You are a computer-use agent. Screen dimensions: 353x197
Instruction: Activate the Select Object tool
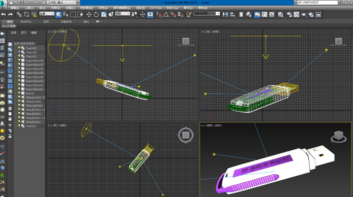(58, 15)
